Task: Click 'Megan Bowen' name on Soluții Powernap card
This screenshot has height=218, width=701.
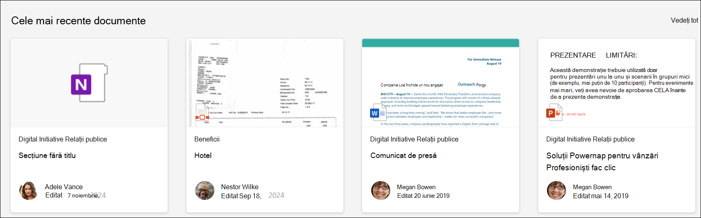Action: coord(592,187)
